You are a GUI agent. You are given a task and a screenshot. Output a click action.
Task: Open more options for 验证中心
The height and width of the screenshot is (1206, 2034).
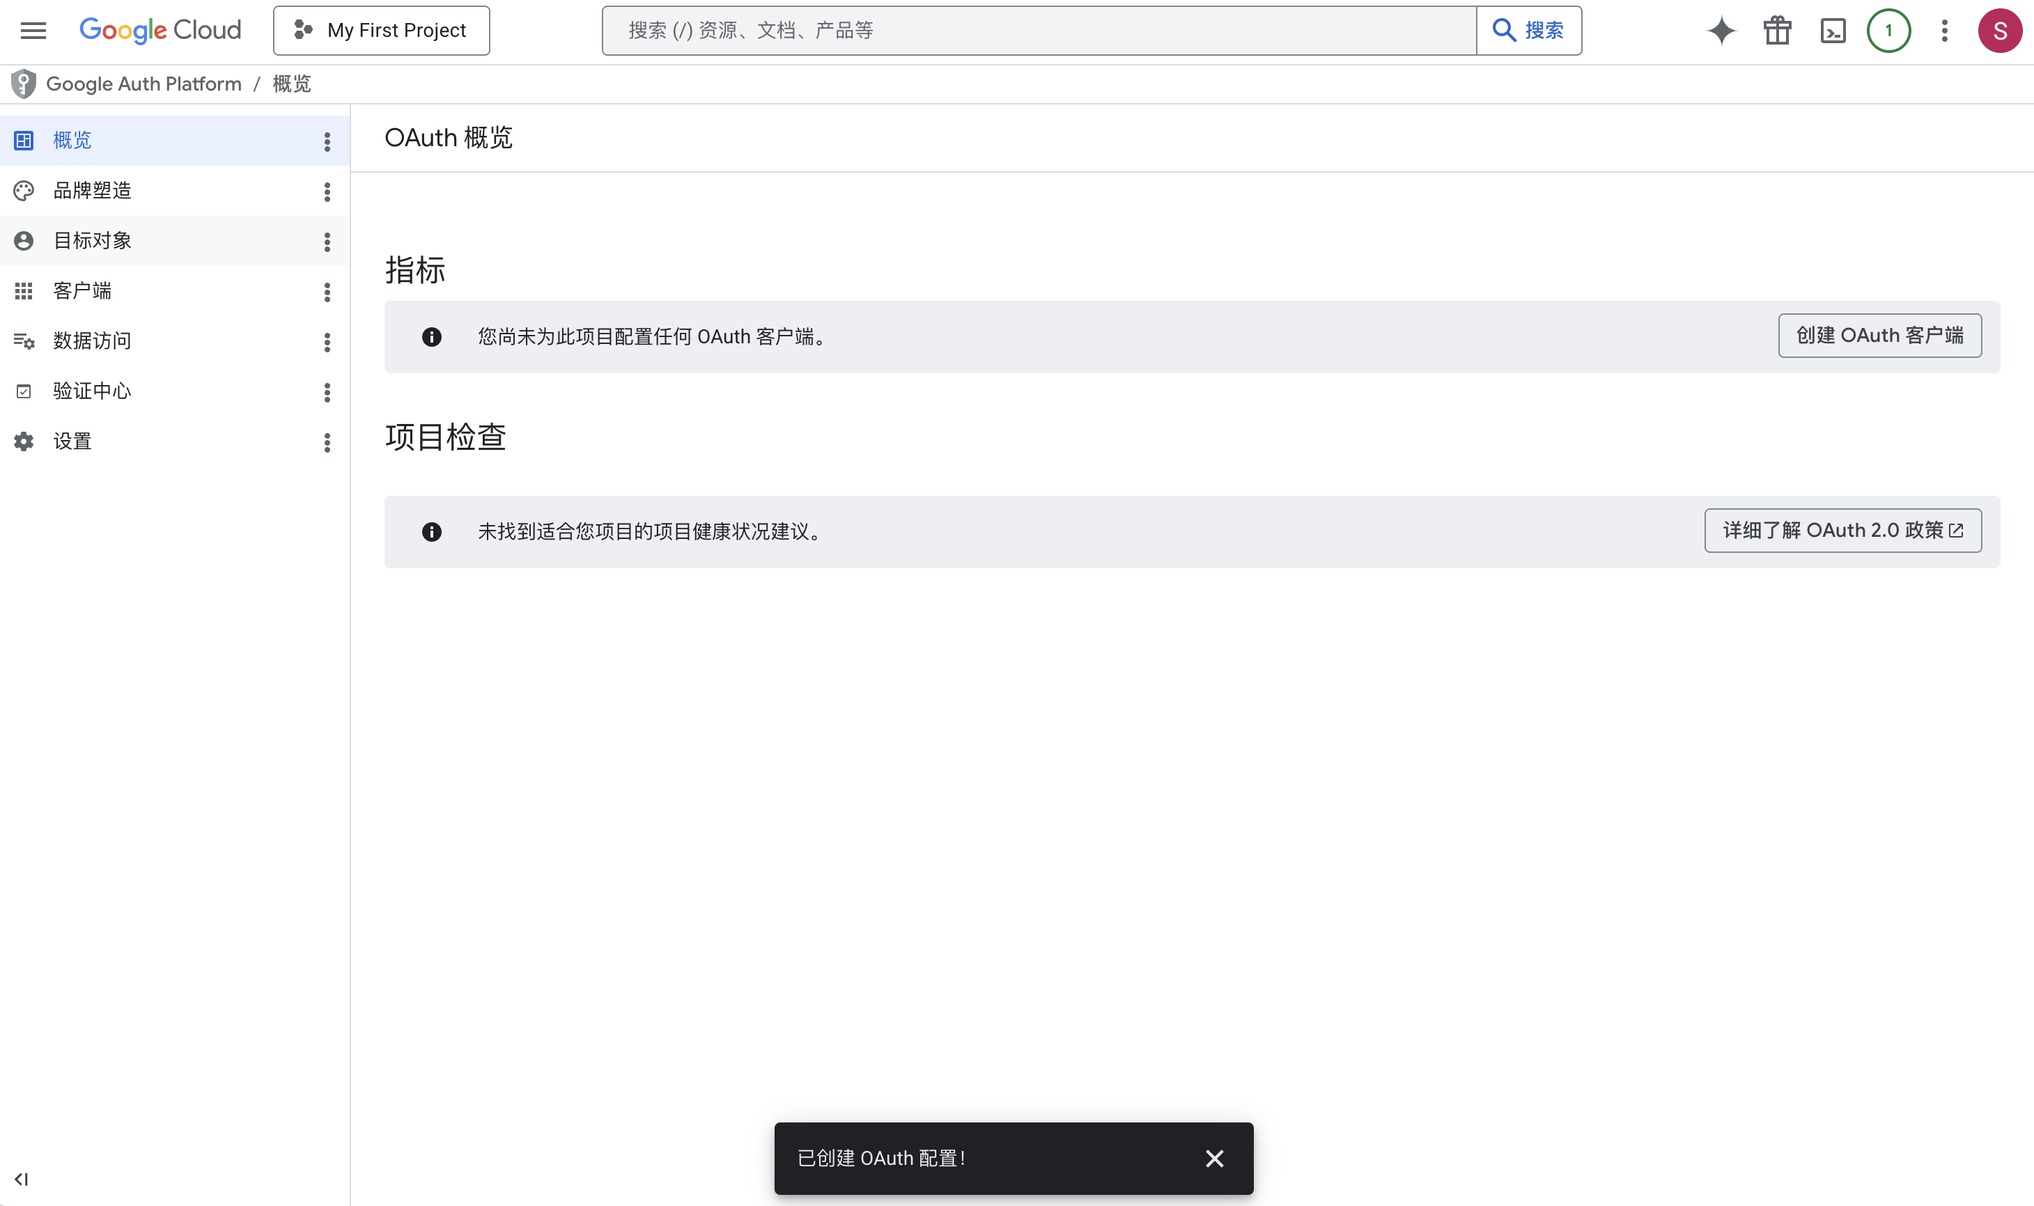[327, 393]
